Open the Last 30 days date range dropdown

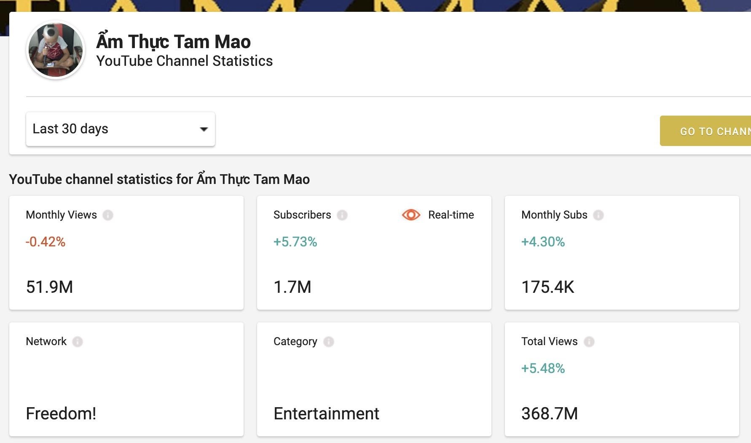pos(120,129)
